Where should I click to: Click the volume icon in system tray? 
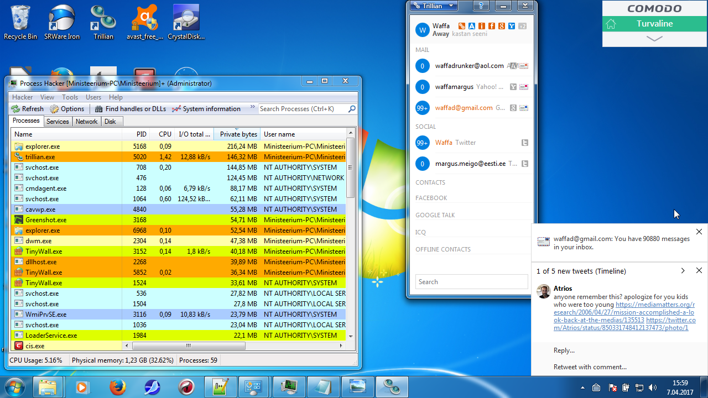point(652,387)
